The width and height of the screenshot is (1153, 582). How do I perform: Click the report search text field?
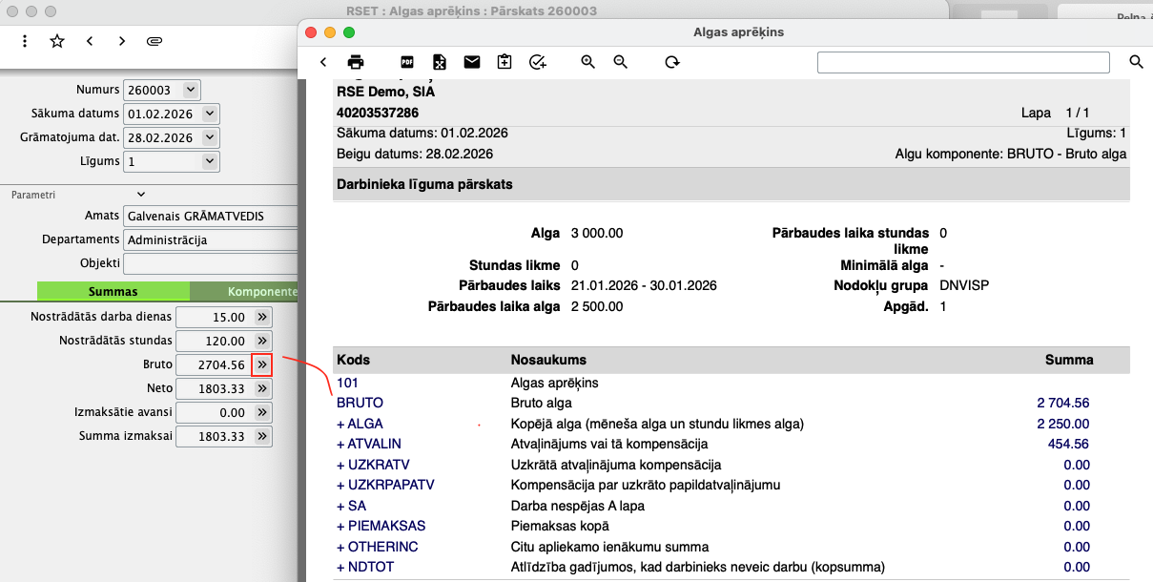pyautogui.click(x=963, y=62)
